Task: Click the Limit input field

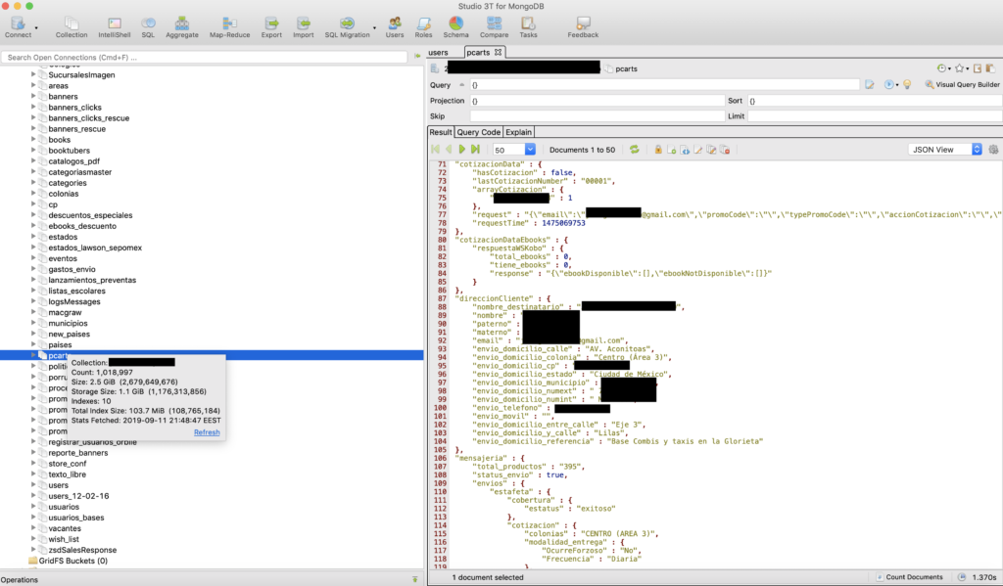Action: click(875, 116)
